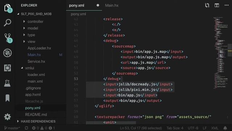Change the LF end of line setting
Image resolution: width=232 pixels, height=131 pixels.
point(204,128)
